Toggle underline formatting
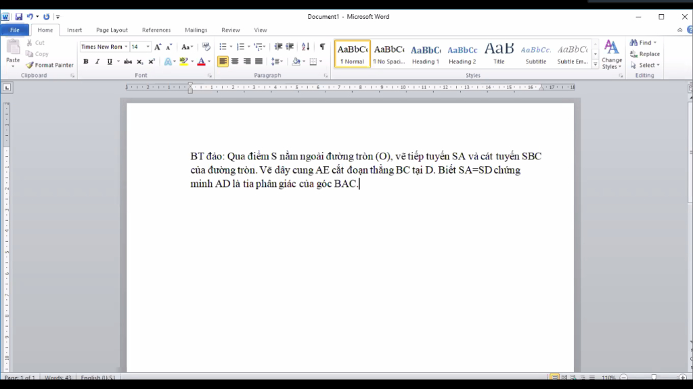 (109, 61)
